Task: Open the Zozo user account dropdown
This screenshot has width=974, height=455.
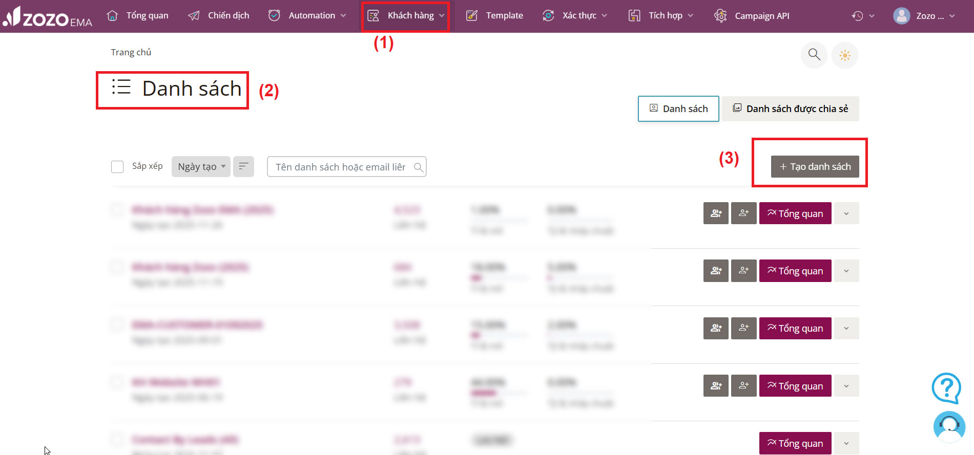Action: (x=924, y=16)
